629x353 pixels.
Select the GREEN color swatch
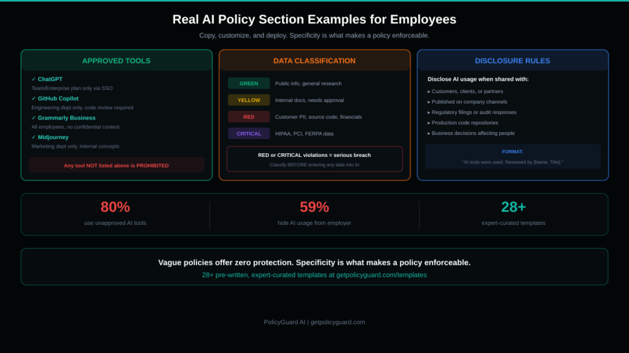pyautogui.click(x=248, y=83)
